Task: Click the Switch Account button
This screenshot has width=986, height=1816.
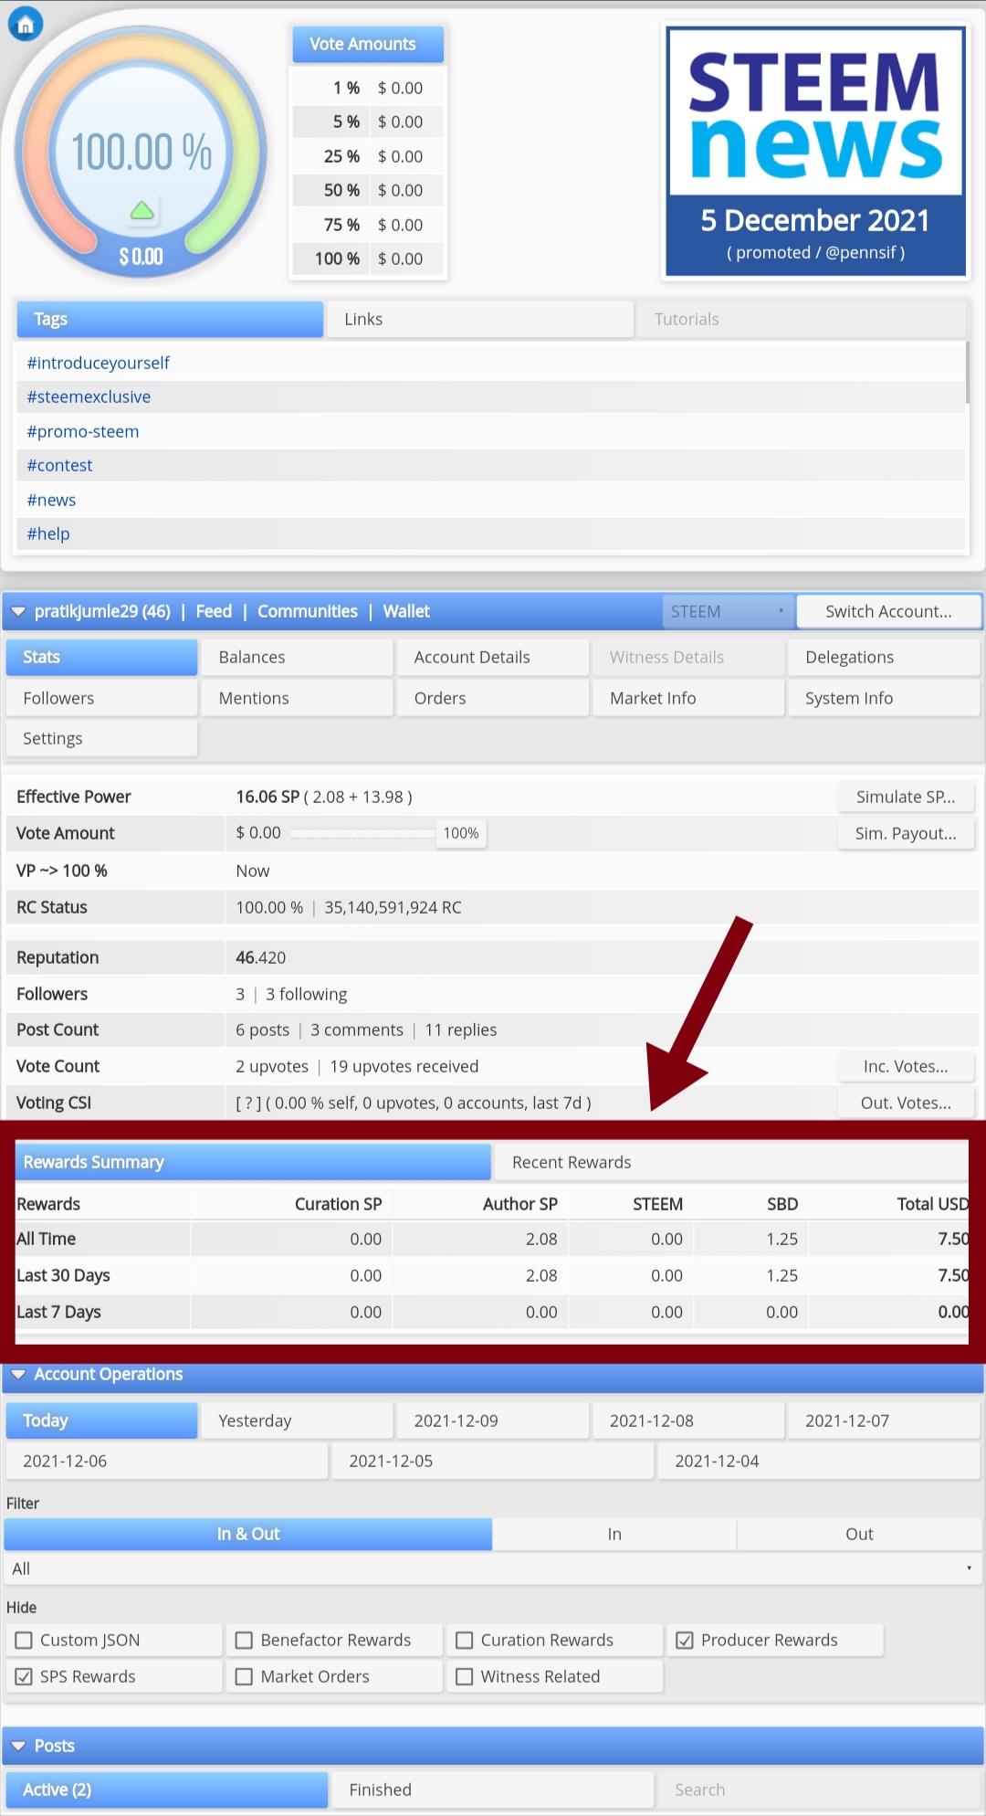Action: tap(888, 612)
